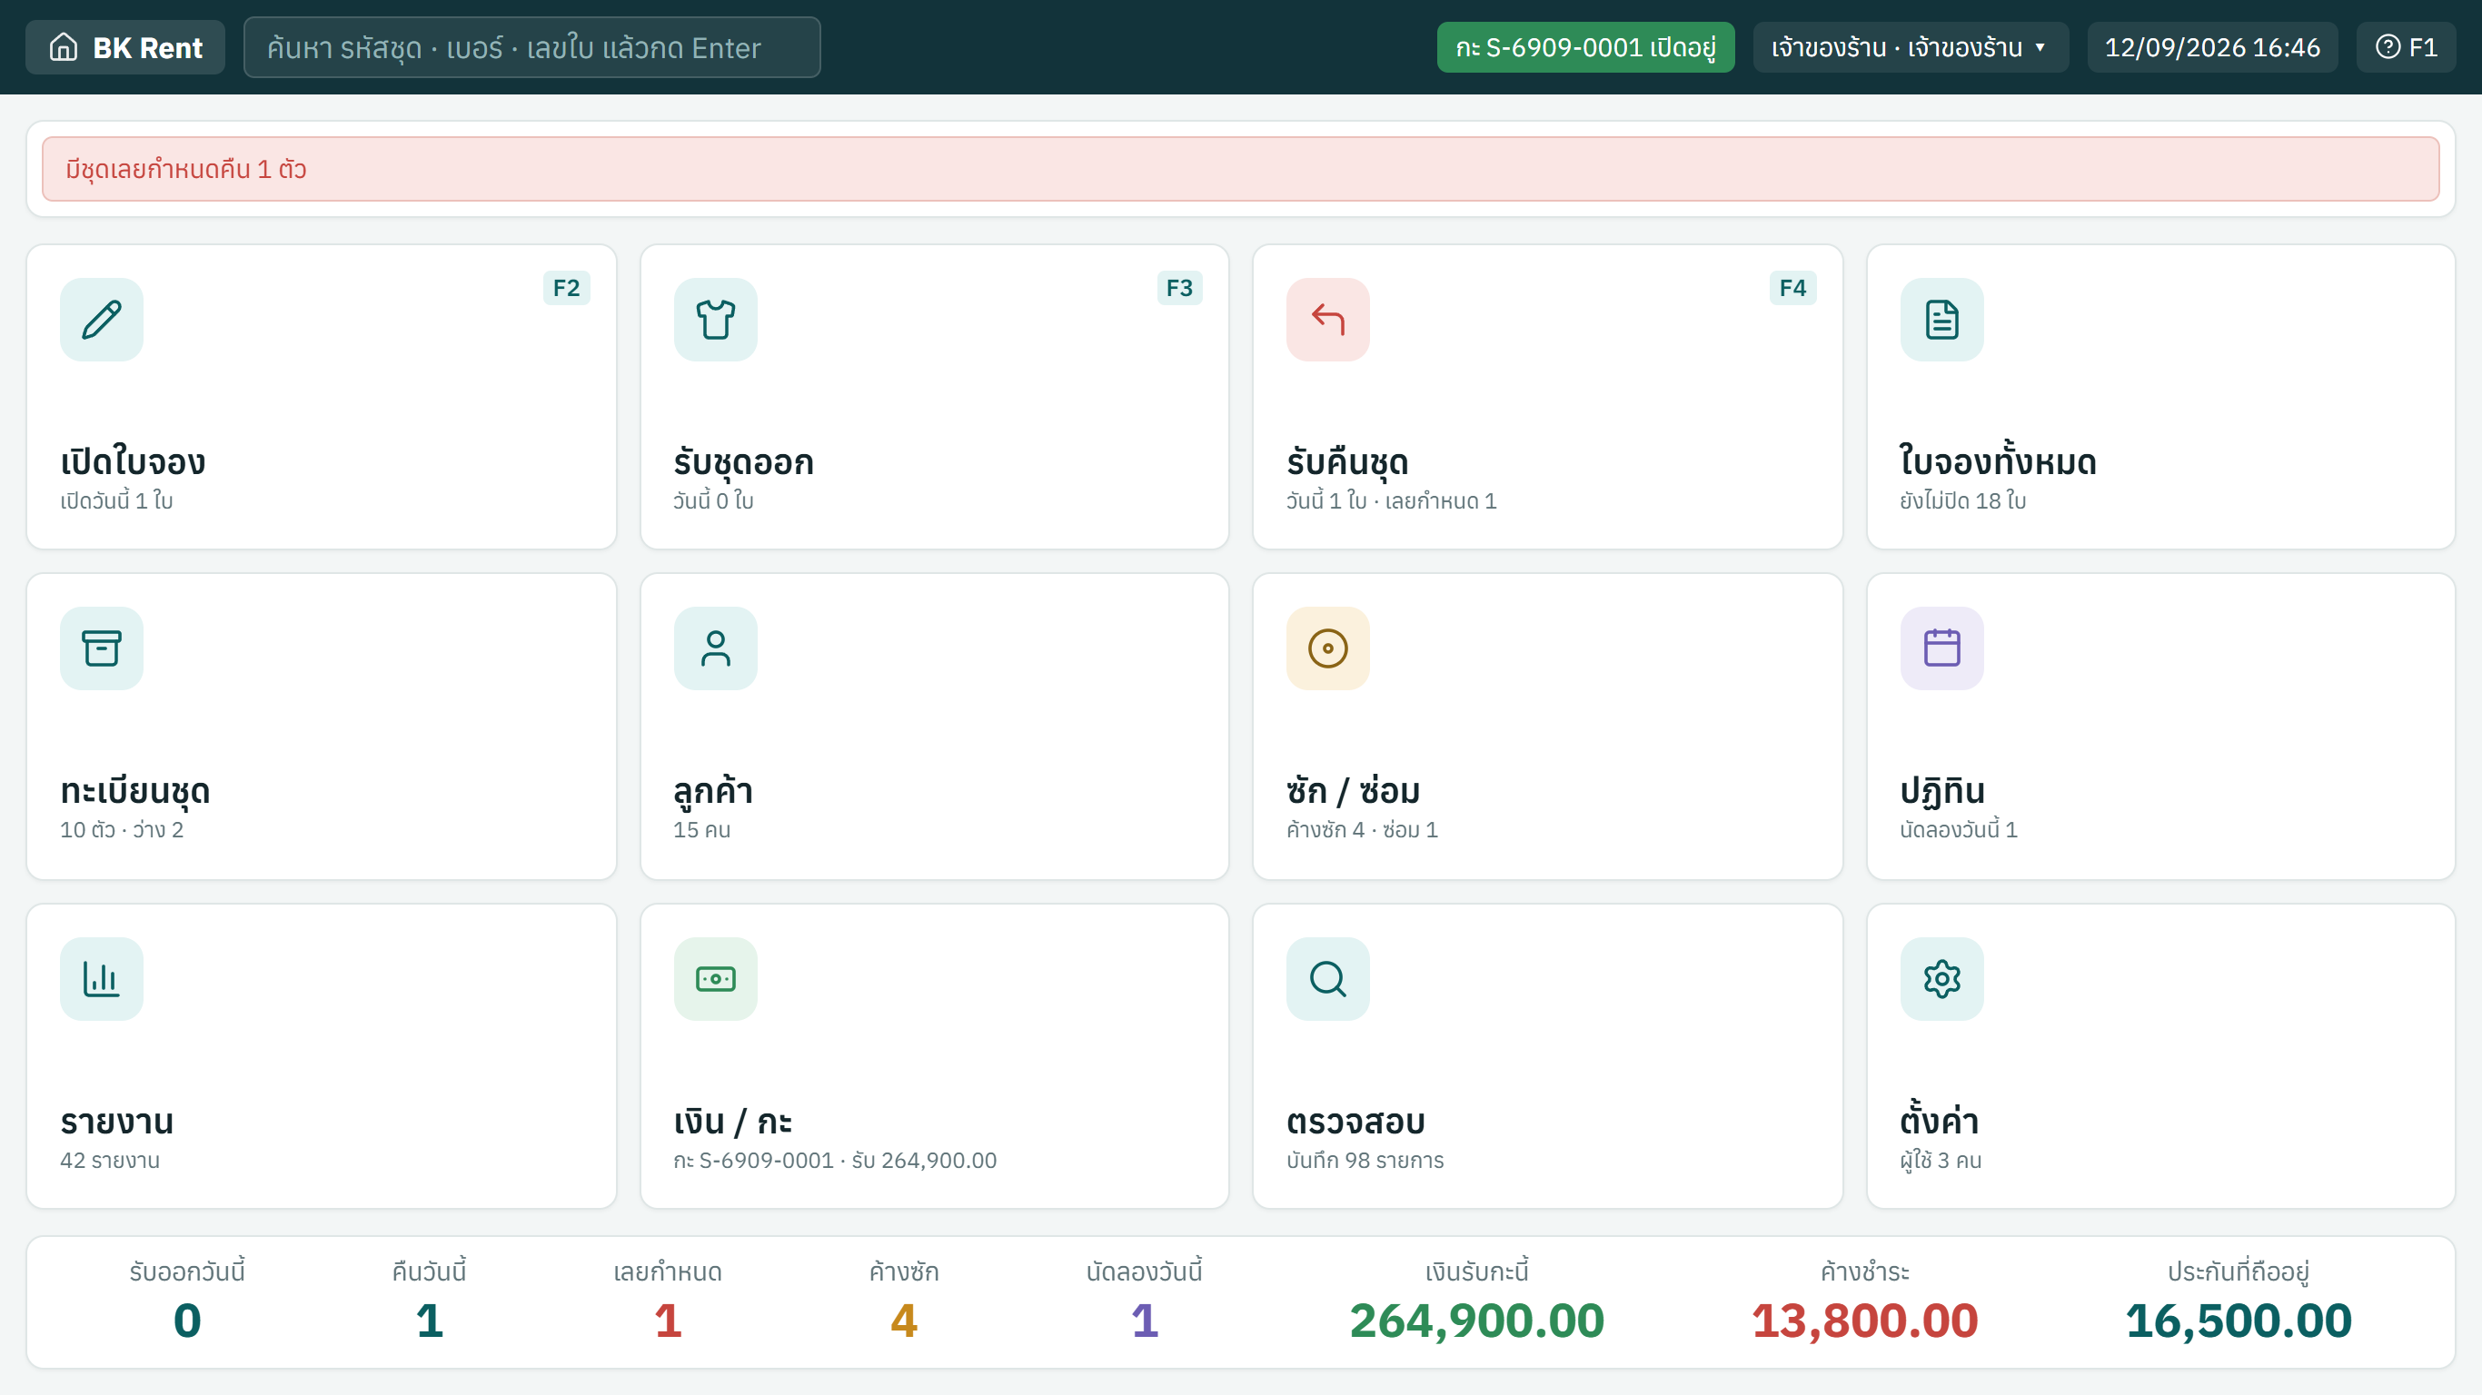Open the ลูกค้า tile title
The image size is (2482, 1395).
pyautogui.click(x=713, y=791)
